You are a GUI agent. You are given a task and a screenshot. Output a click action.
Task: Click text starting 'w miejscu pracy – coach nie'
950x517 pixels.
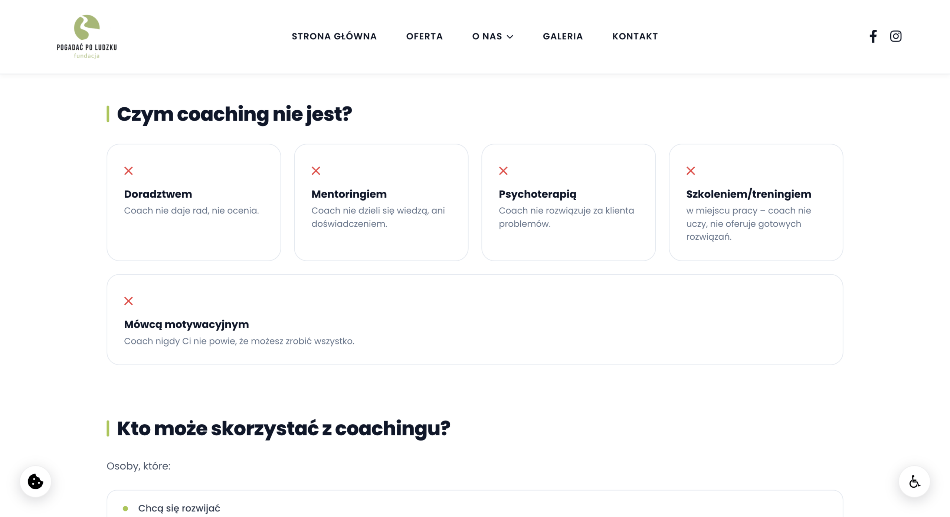748,223
